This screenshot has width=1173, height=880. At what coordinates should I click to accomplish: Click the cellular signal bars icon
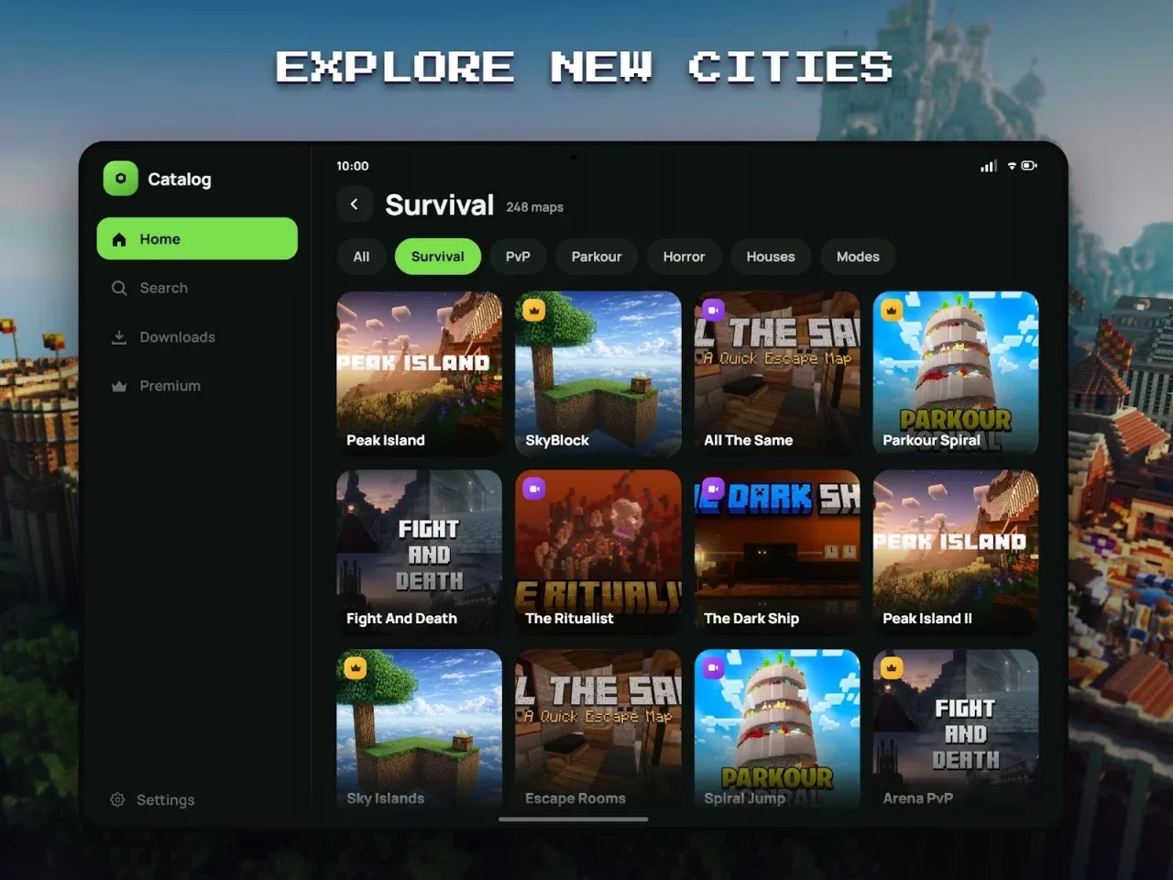click(989, 166)
